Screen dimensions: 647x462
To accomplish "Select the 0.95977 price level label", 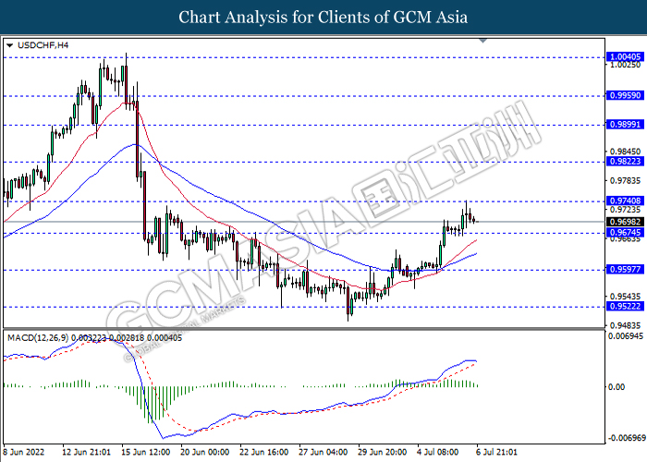I will pyautogui.click(x=625, y=270).
